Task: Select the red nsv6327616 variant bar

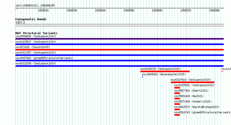Action: (x=193, y=82)
